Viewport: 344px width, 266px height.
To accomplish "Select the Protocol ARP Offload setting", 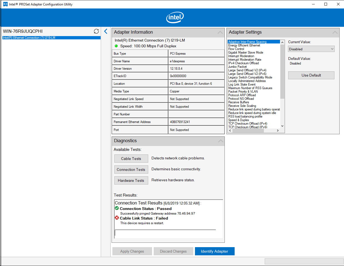I will coord(254,95).
